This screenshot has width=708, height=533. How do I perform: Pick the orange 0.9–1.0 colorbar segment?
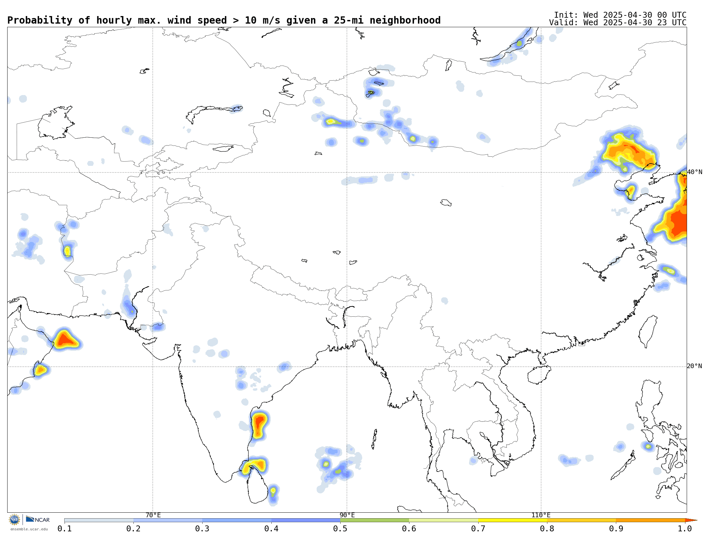tap(650, 520)
